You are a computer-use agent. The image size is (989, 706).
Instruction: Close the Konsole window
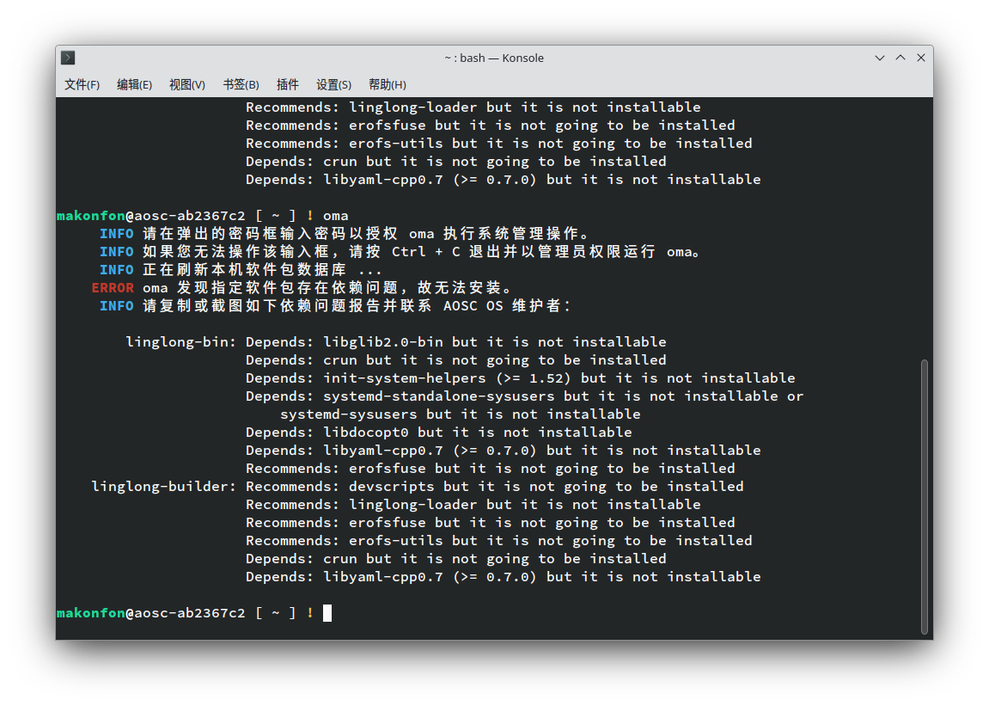point(921,58)
